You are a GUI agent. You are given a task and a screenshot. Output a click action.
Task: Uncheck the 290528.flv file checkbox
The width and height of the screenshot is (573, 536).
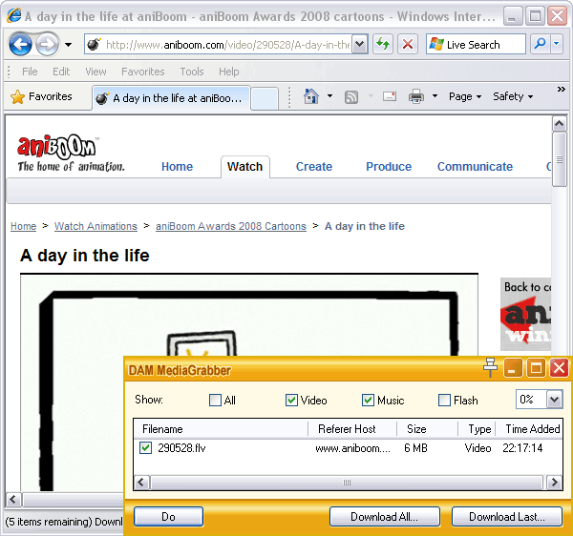(145, 447)
